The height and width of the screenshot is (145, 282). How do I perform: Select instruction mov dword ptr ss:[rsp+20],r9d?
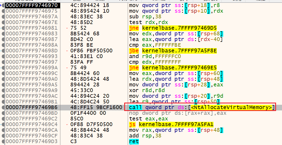pos(176,96)
